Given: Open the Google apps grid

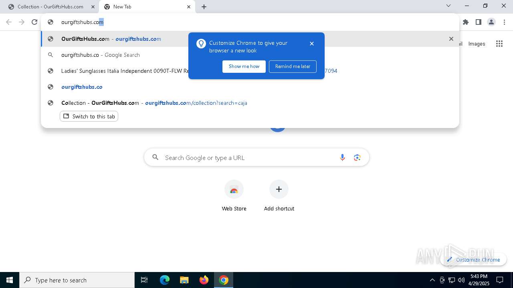Looking at the screenshot, I should 499,44.
